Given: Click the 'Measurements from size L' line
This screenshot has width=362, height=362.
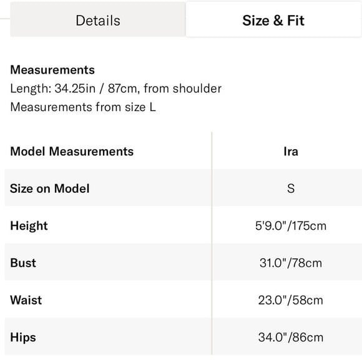Looking at the screenshot, I should coord(83,107).
